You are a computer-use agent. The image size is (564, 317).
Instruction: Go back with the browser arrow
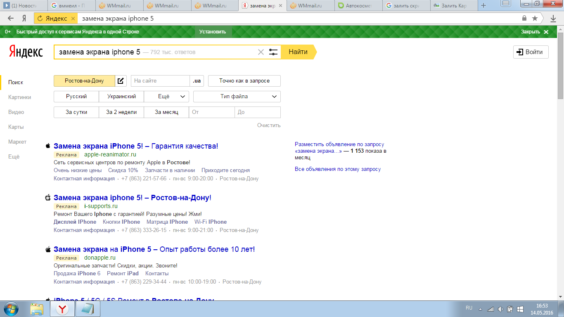point(11,19)
